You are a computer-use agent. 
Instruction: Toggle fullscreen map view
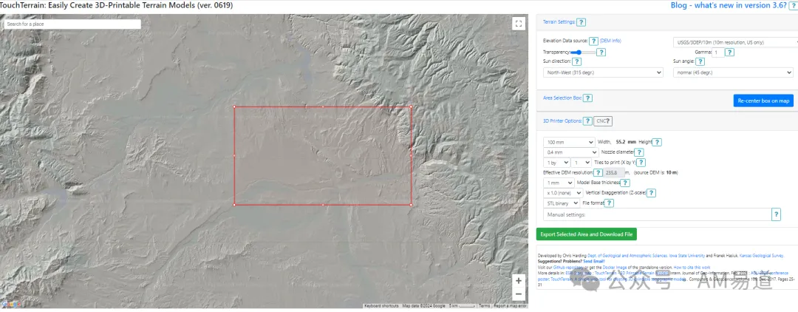coord(518,24)
